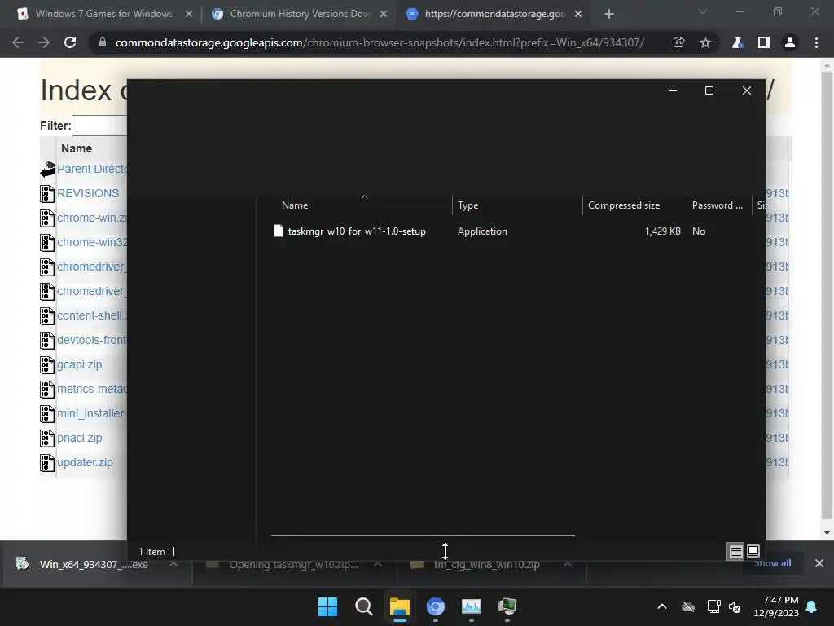The width and height of the screenshot is (834, 626).
Task: Minimize the File Explorer window
Action: point(672,90)
